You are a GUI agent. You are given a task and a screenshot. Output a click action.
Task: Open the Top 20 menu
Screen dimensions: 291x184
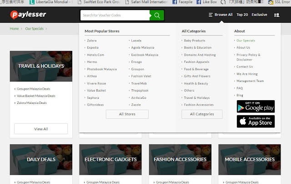242,15
